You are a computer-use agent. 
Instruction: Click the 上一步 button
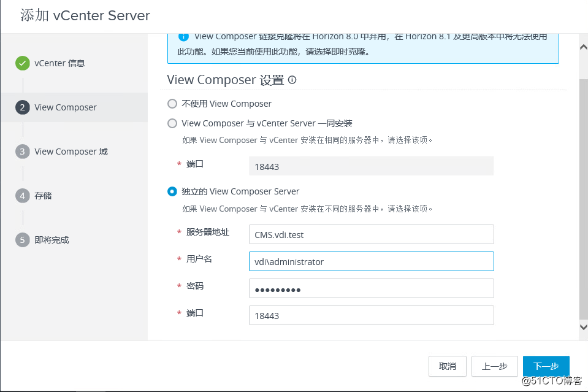[495, 366]
